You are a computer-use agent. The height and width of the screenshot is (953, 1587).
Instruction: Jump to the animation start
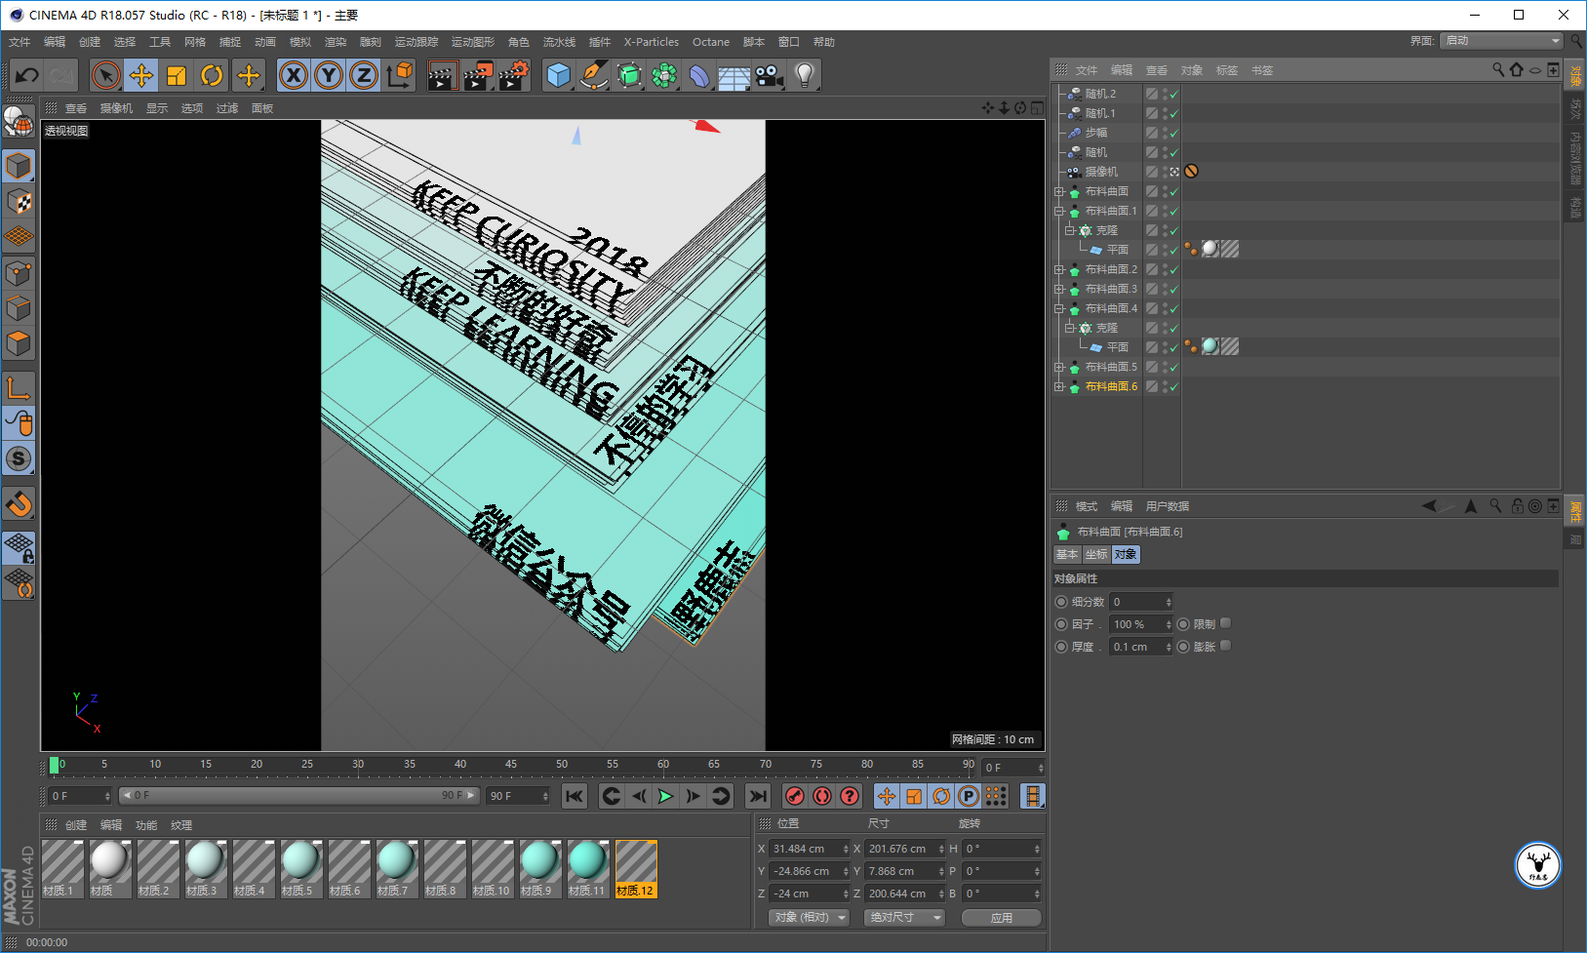(575, 796)
